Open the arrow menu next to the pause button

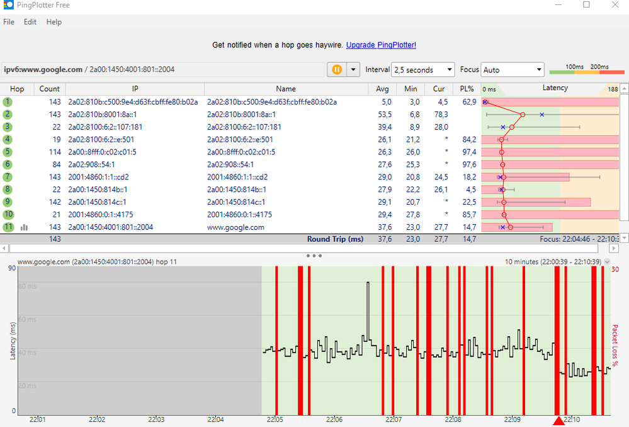click(x=353, y=69)
